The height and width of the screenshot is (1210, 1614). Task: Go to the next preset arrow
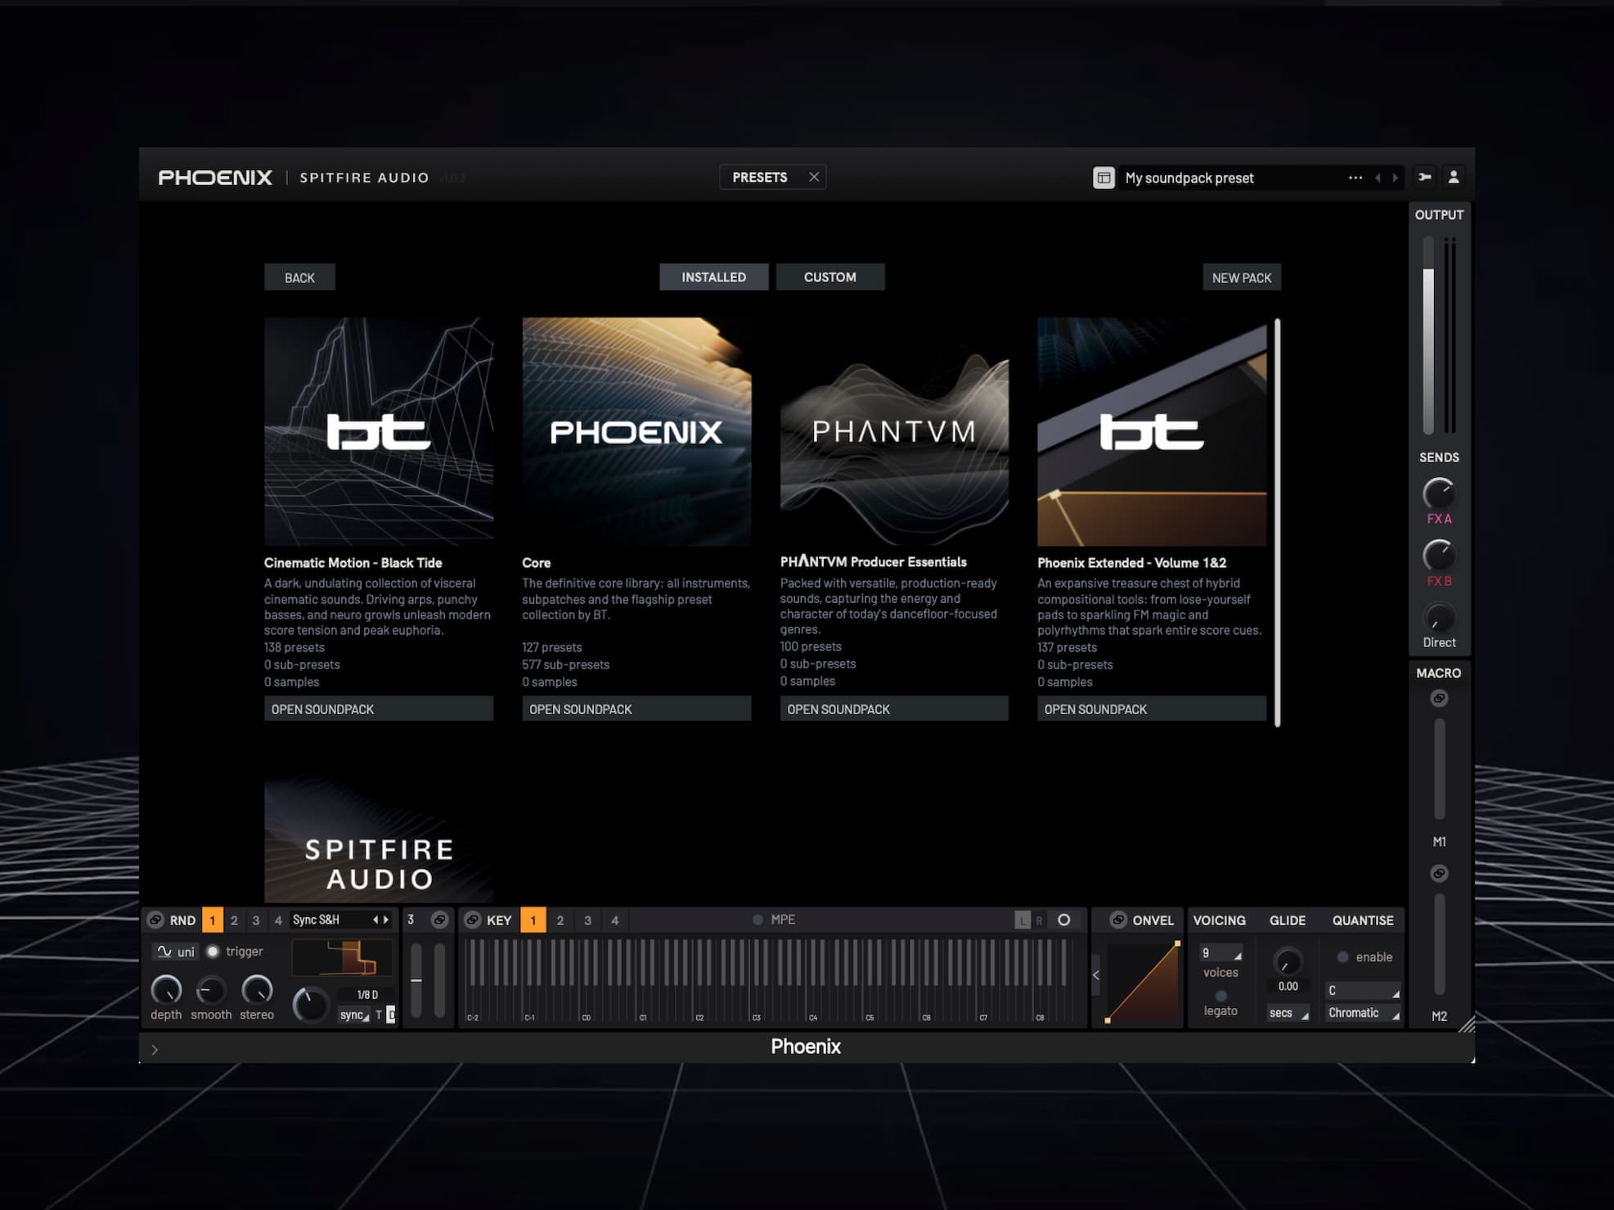click(x=1396, y=178)
